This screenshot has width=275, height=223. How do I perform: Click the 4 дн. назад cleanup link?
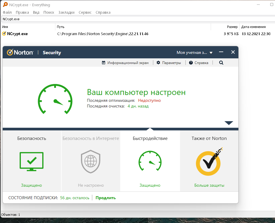click(138, 106)
